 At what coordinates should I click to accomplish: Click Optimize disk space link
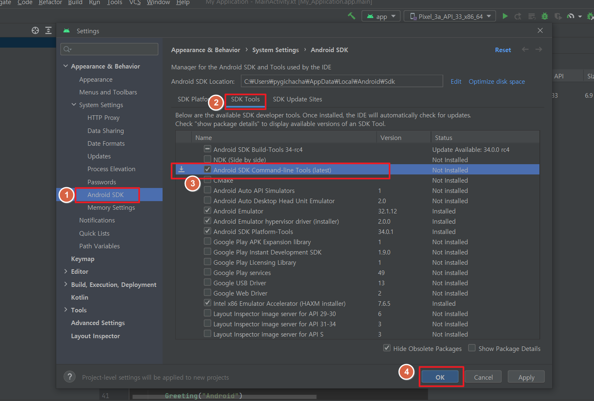[x=497, y=81]
